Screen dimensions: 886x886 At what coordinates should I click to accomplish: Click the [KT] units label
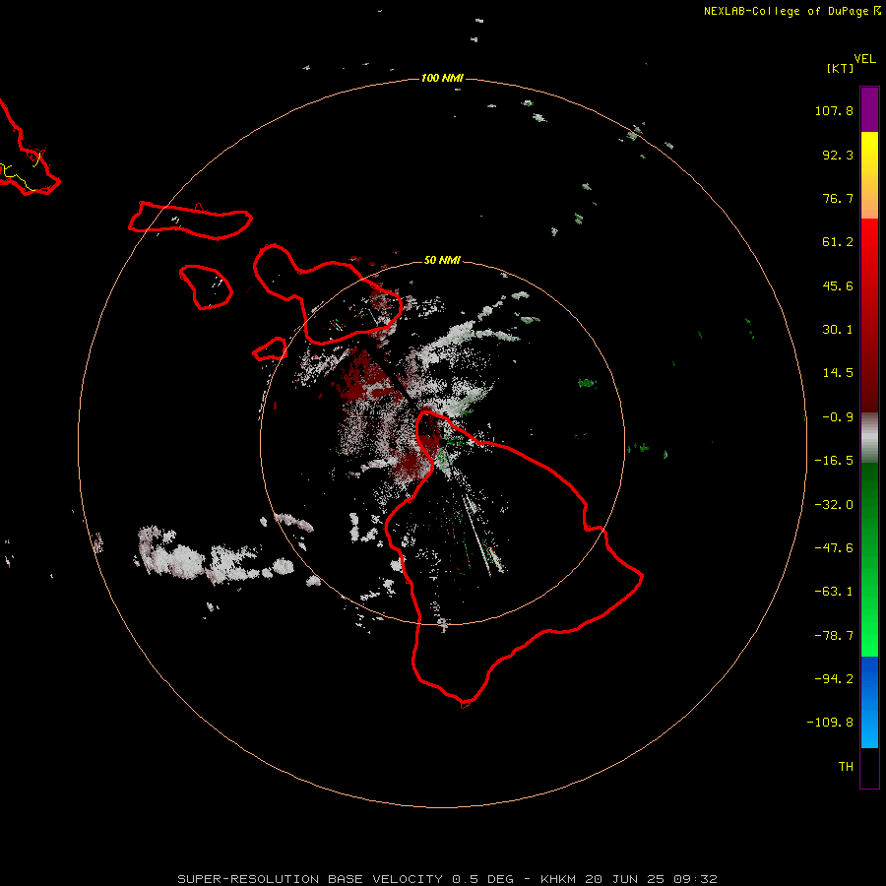840,68
